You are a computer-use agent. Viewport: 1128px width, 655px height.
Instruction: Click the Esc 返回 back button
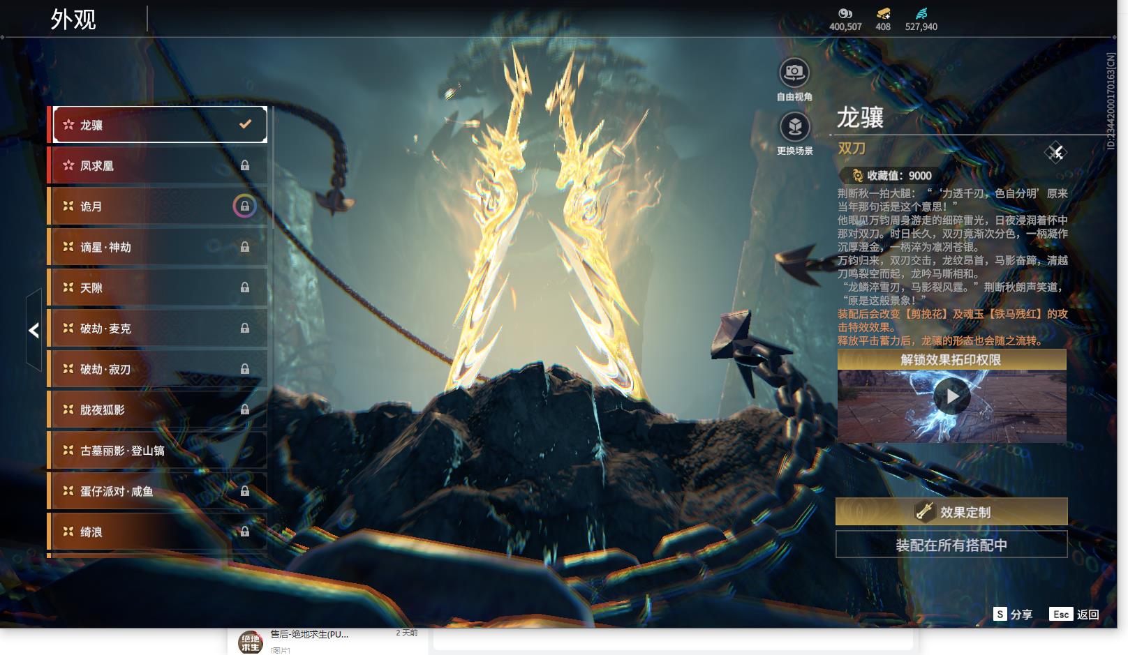coord(1074,614)
